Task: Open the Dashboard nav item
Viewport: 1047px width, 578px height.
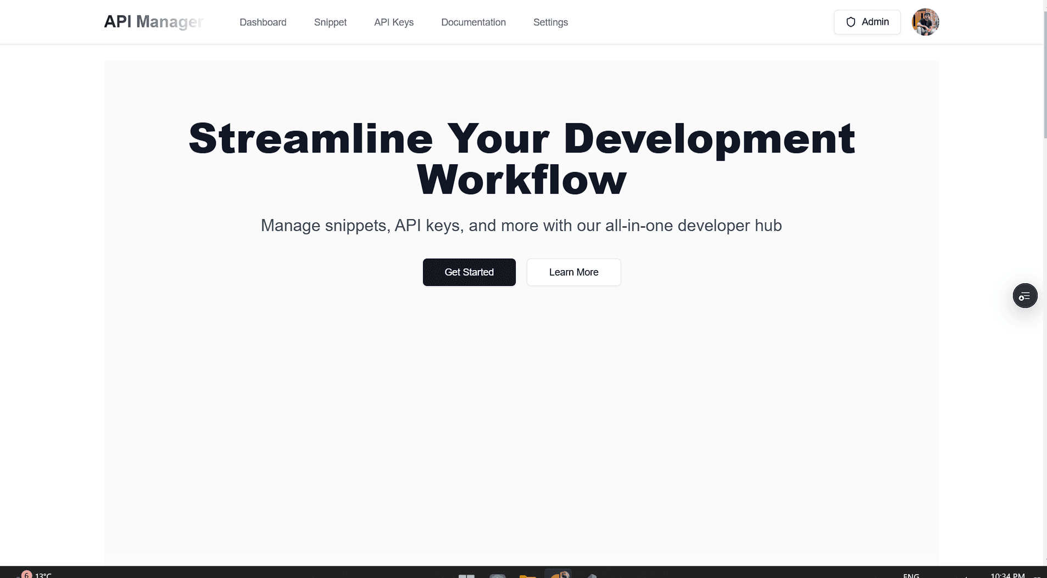Action: coord(263,23)
